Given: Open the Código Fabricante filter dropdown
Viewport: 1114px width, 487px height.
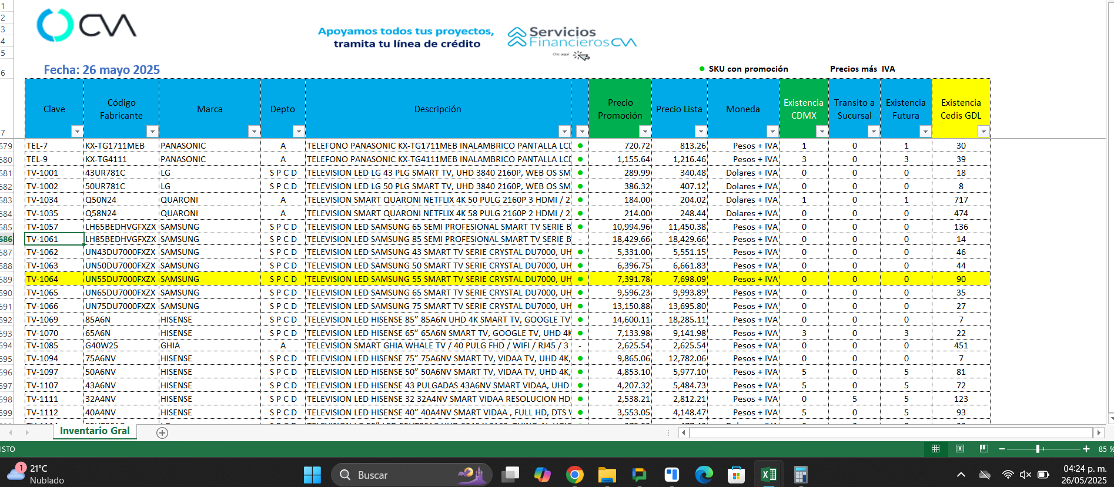Looking at the screenshot, I should tap(152, 131).
